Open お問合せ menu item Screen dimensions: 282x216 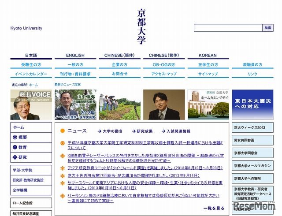click(x=119, y=74)
